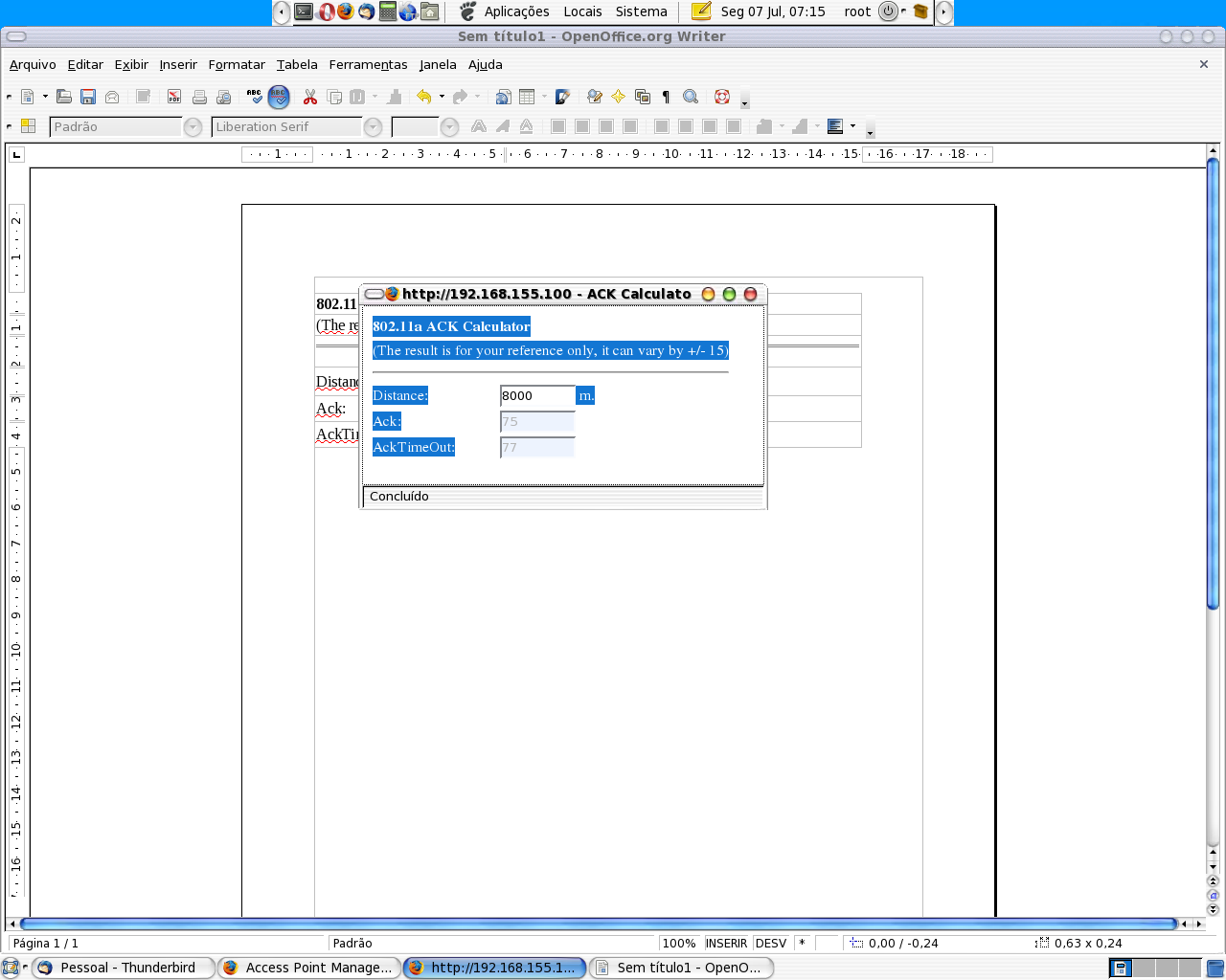Expand the Undo history dropdown arrow

click(442, 97)
